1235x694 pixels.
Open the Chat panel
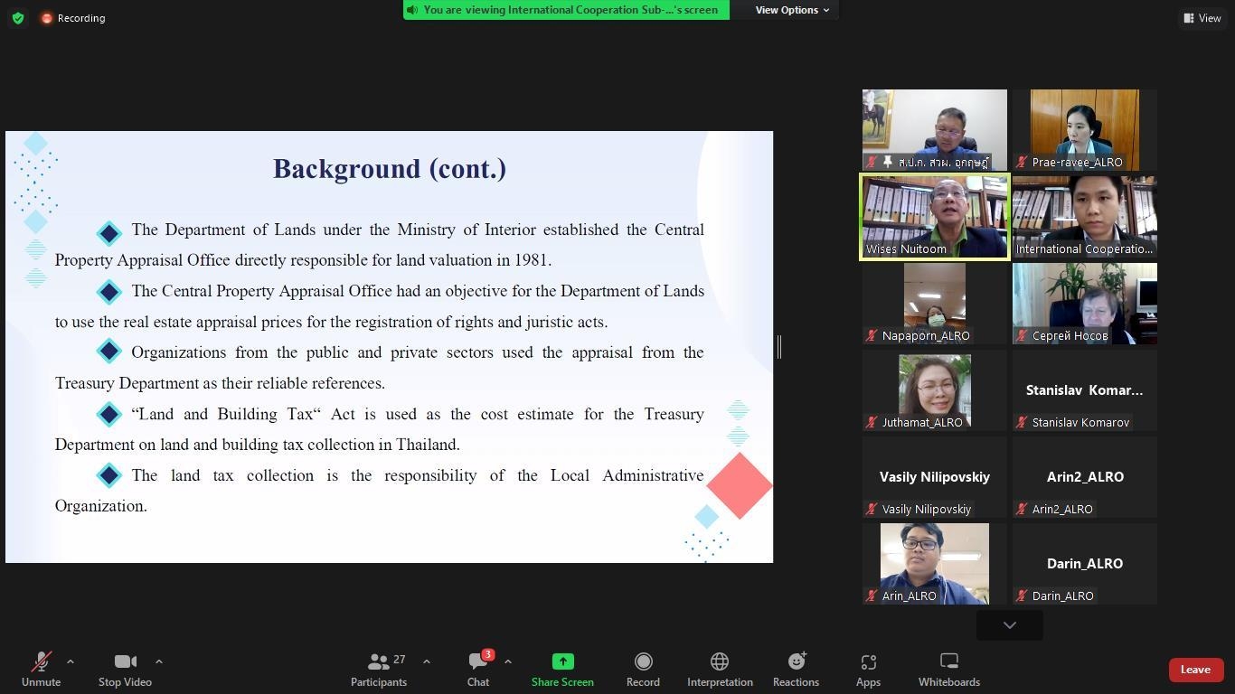[x=478, y=670]
